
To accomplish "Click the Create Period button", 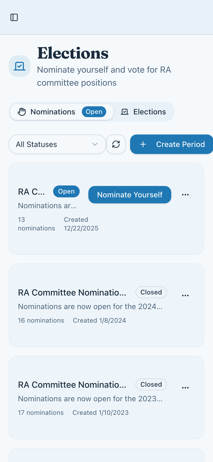I will coord(172,144).
